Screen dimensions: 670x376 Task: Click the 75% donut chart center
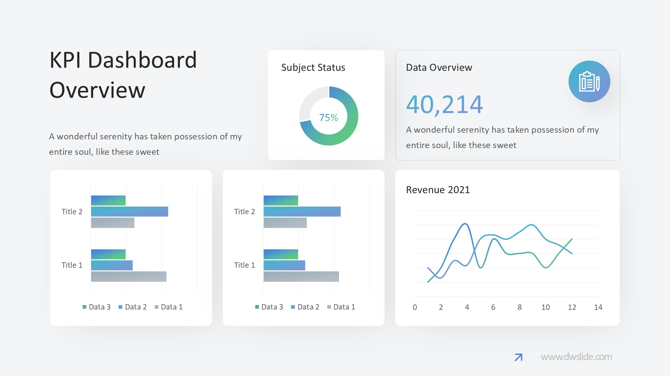point(329,117)
